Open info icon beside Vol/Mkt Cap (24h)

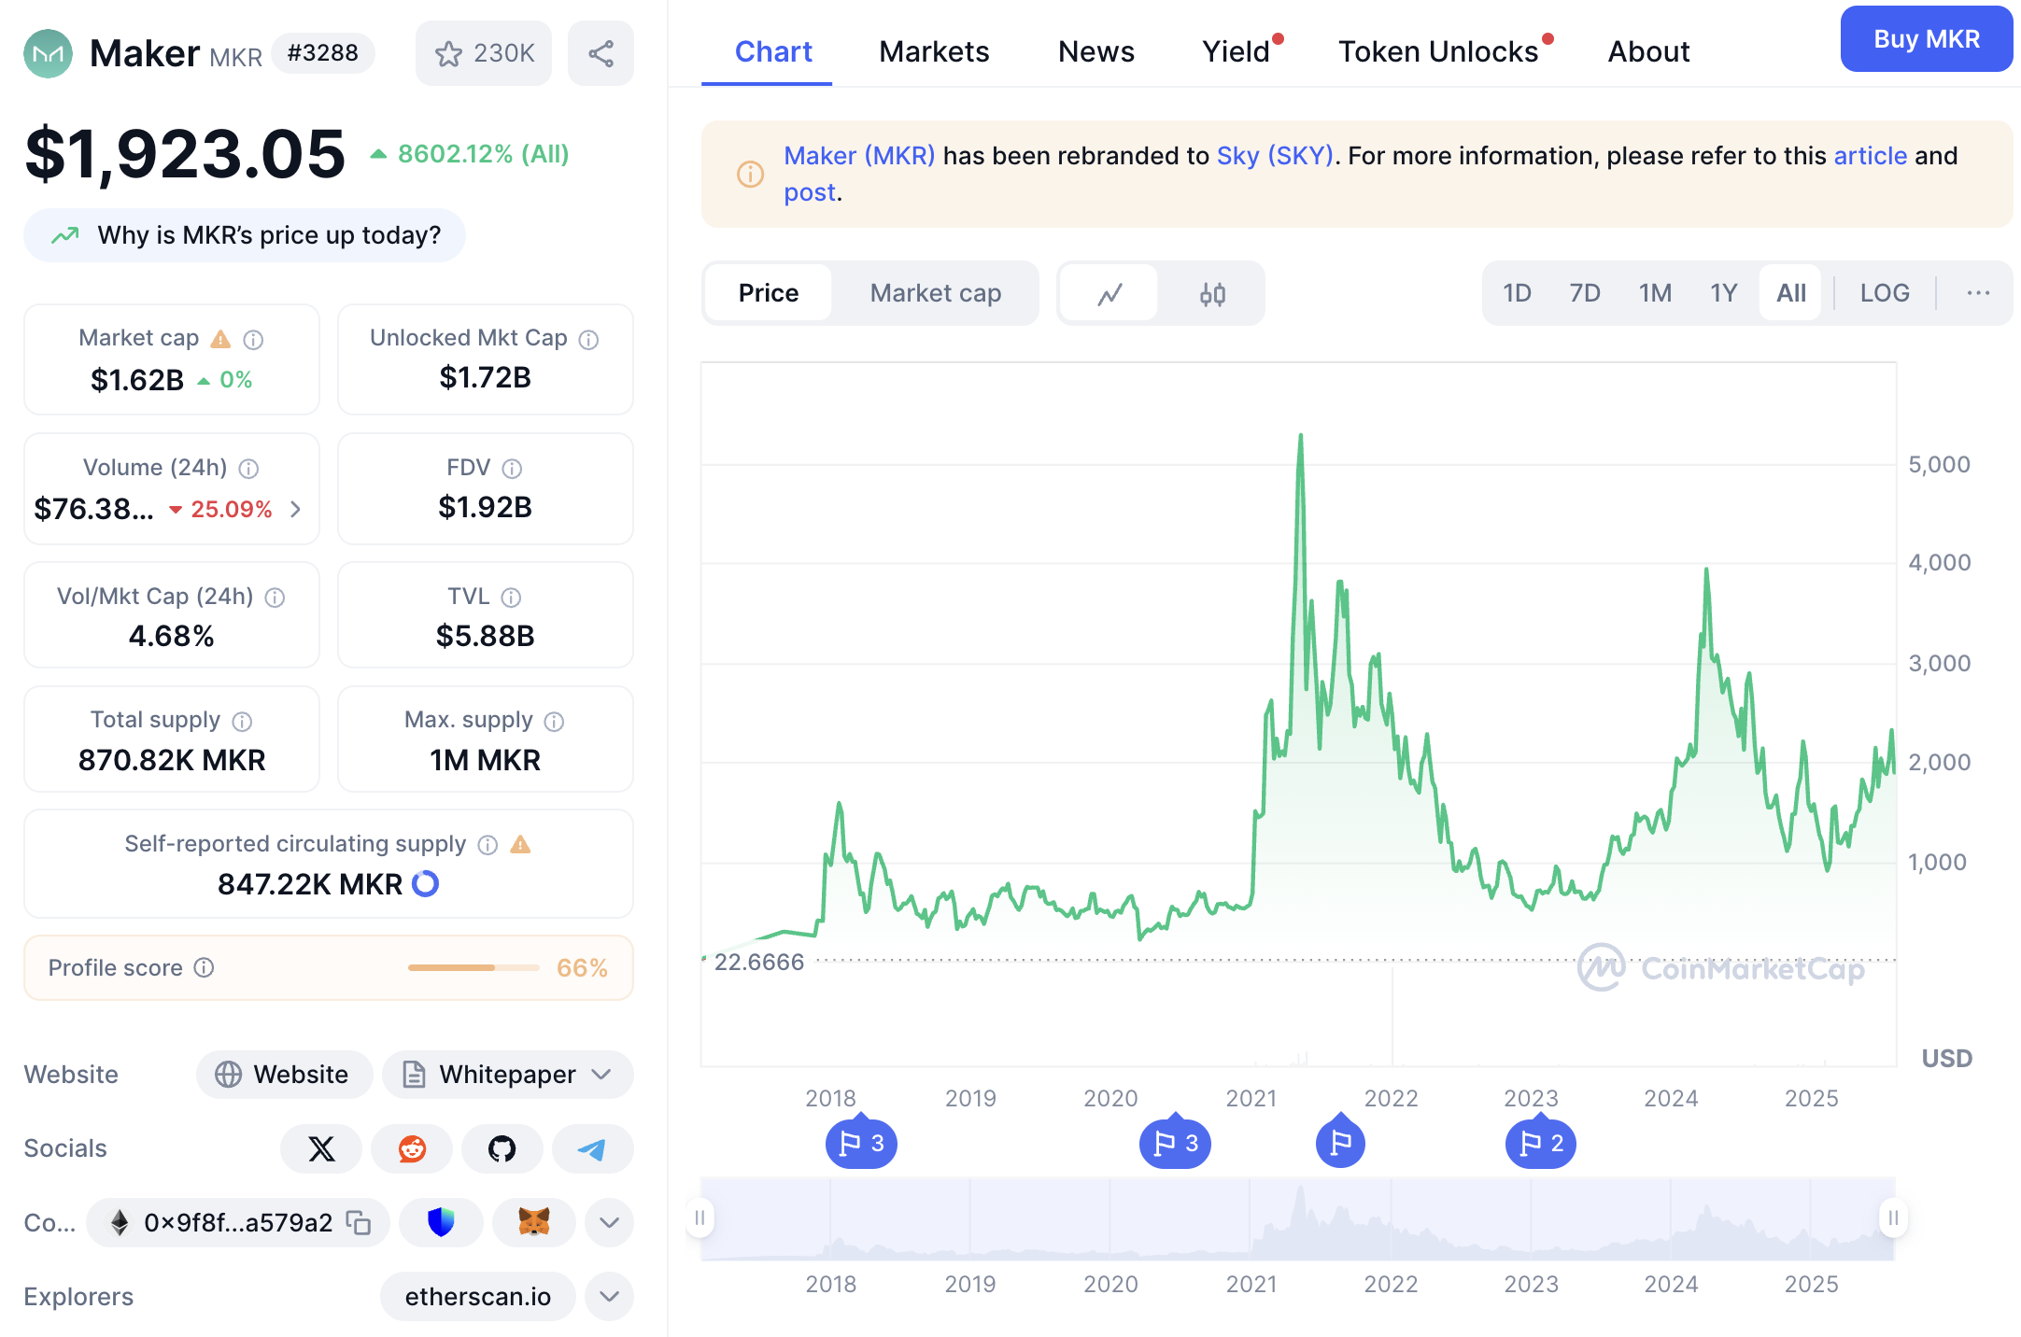pos(275,598)
